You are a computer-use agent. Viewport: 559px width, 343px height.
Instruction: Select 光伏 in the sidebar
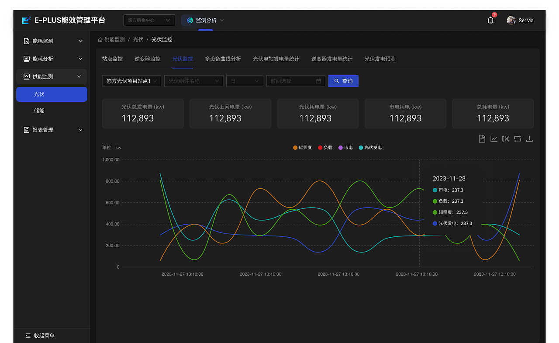click(52, 94)
